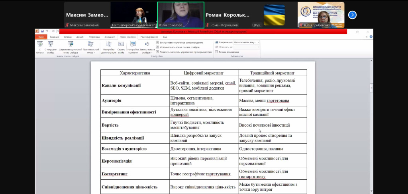Click the vertical scrollbar thumb

tap(371, 88)
